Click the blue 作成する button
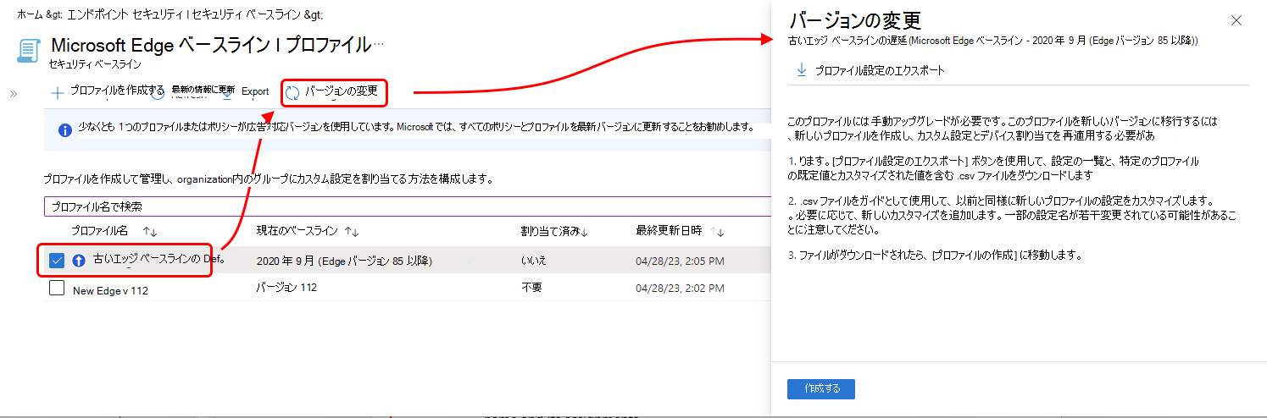Screen dimensions: 1267x418 [x=820, y=388]
